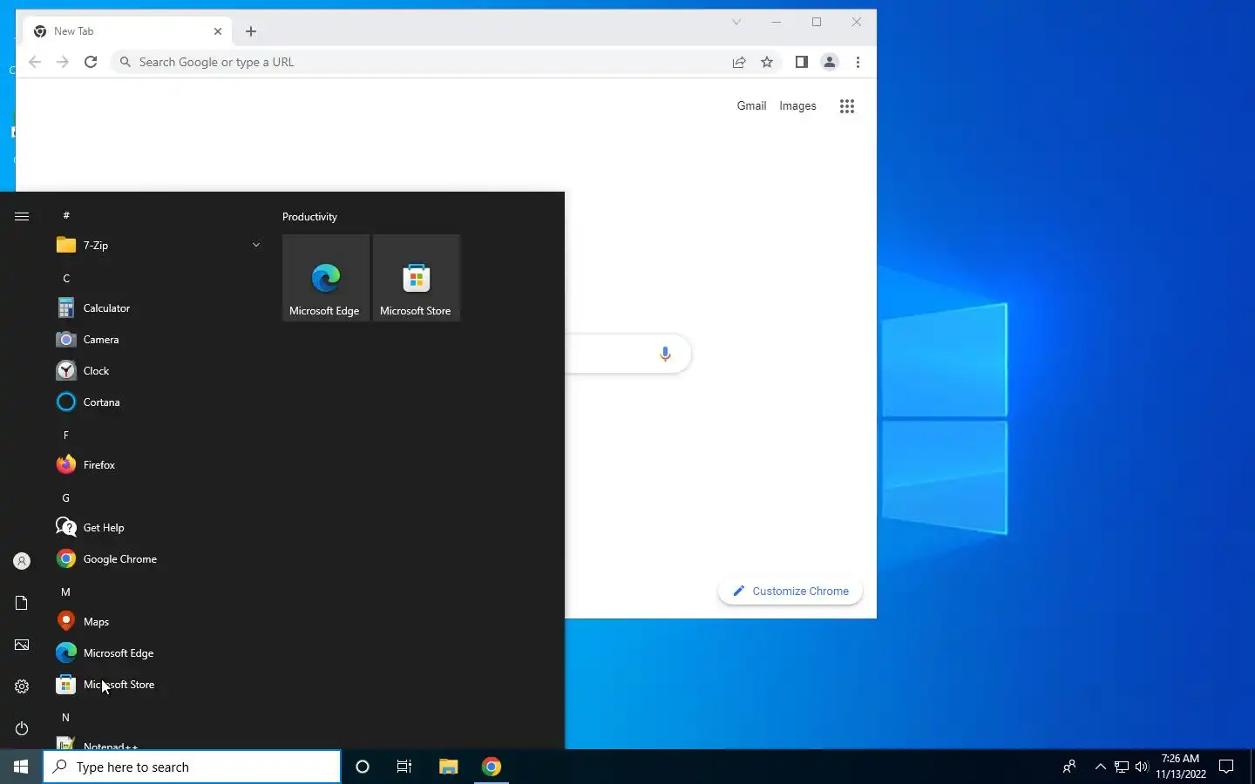The width and height of the screenshot is (1255, 784).
Task: Bookmark this tab with the star icon
Action: [x=767, y=62]
